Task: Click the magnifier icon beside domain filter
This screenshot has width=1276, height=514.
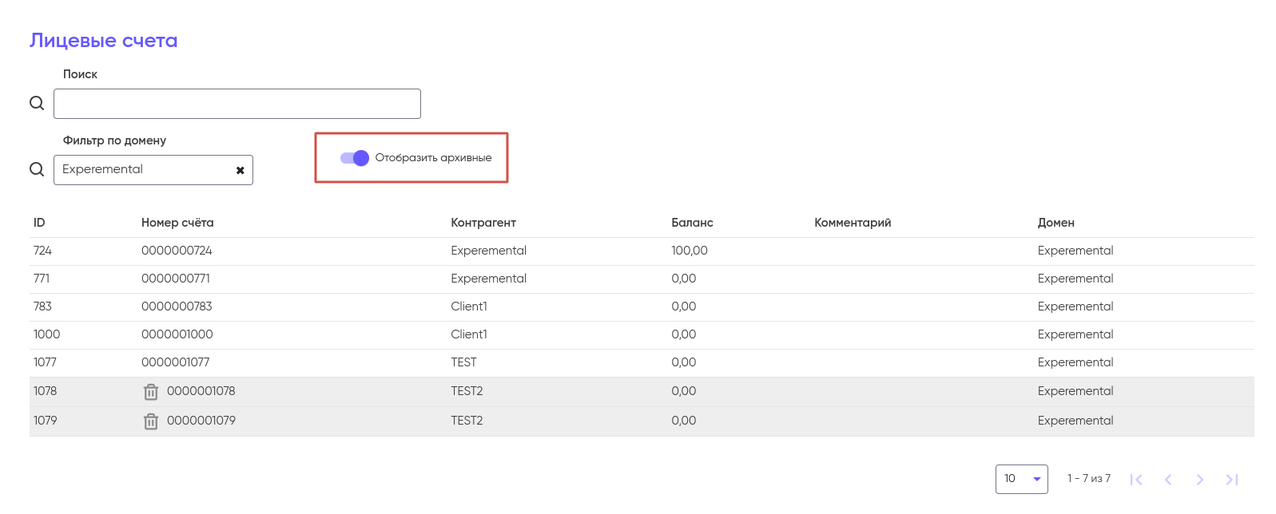Action: tap(37, 169)
